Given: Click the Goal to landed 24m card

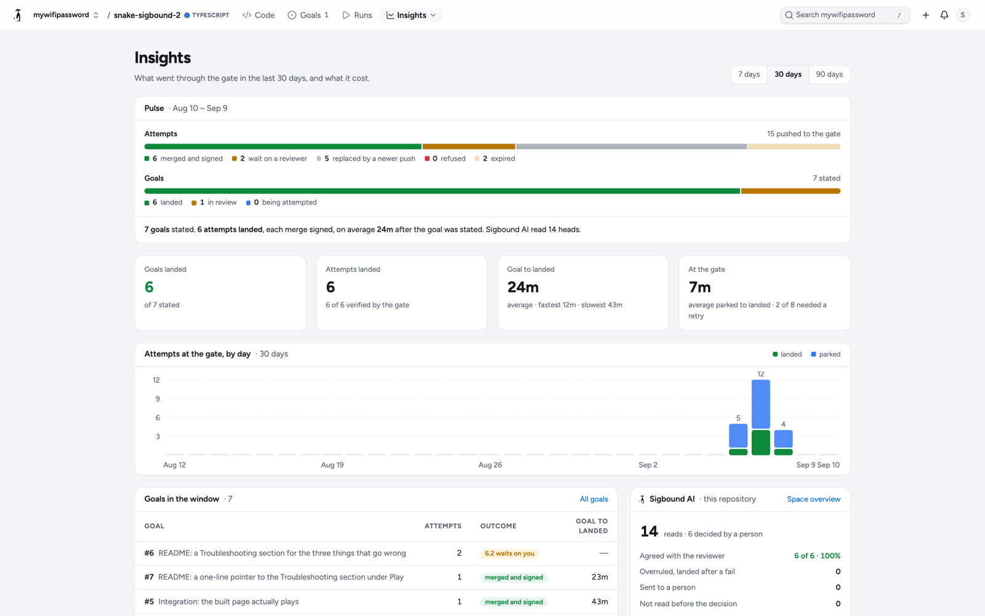Looking at the screenshot, I should (583, 293).
